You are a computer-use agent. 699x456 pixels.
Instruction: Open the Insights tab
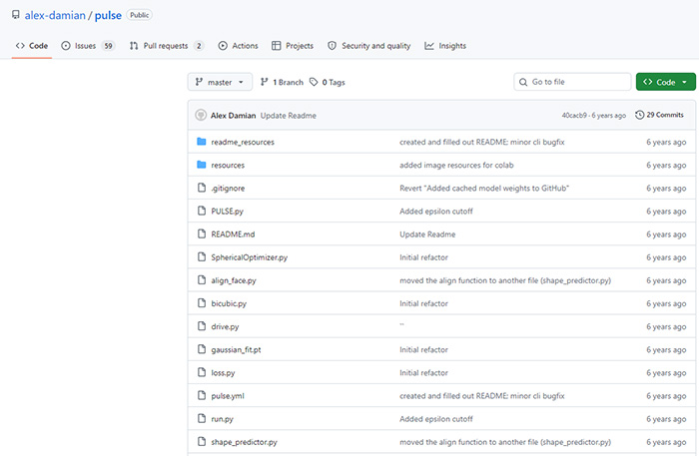(x=445, y=46)
